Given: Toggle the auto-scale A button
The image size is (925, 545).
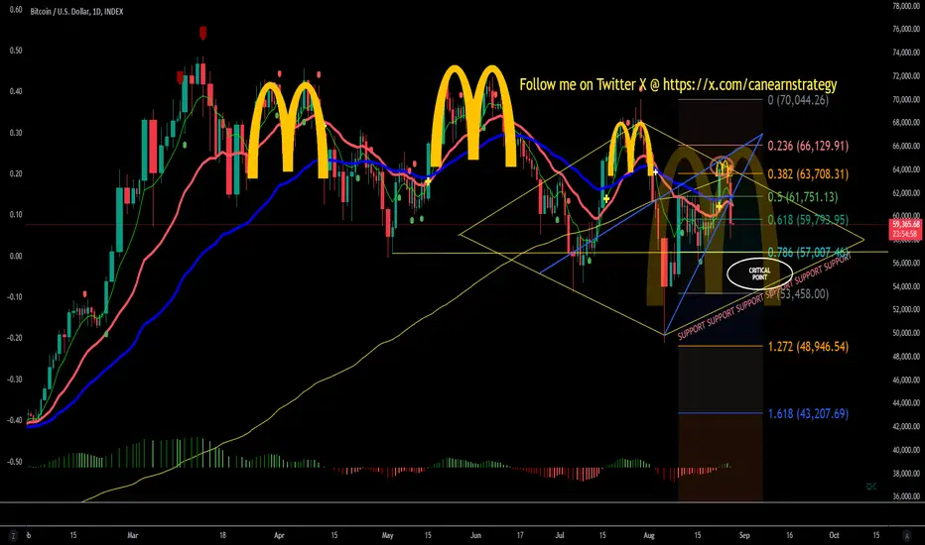Looking at the screenshot, I should coord(907,535).
